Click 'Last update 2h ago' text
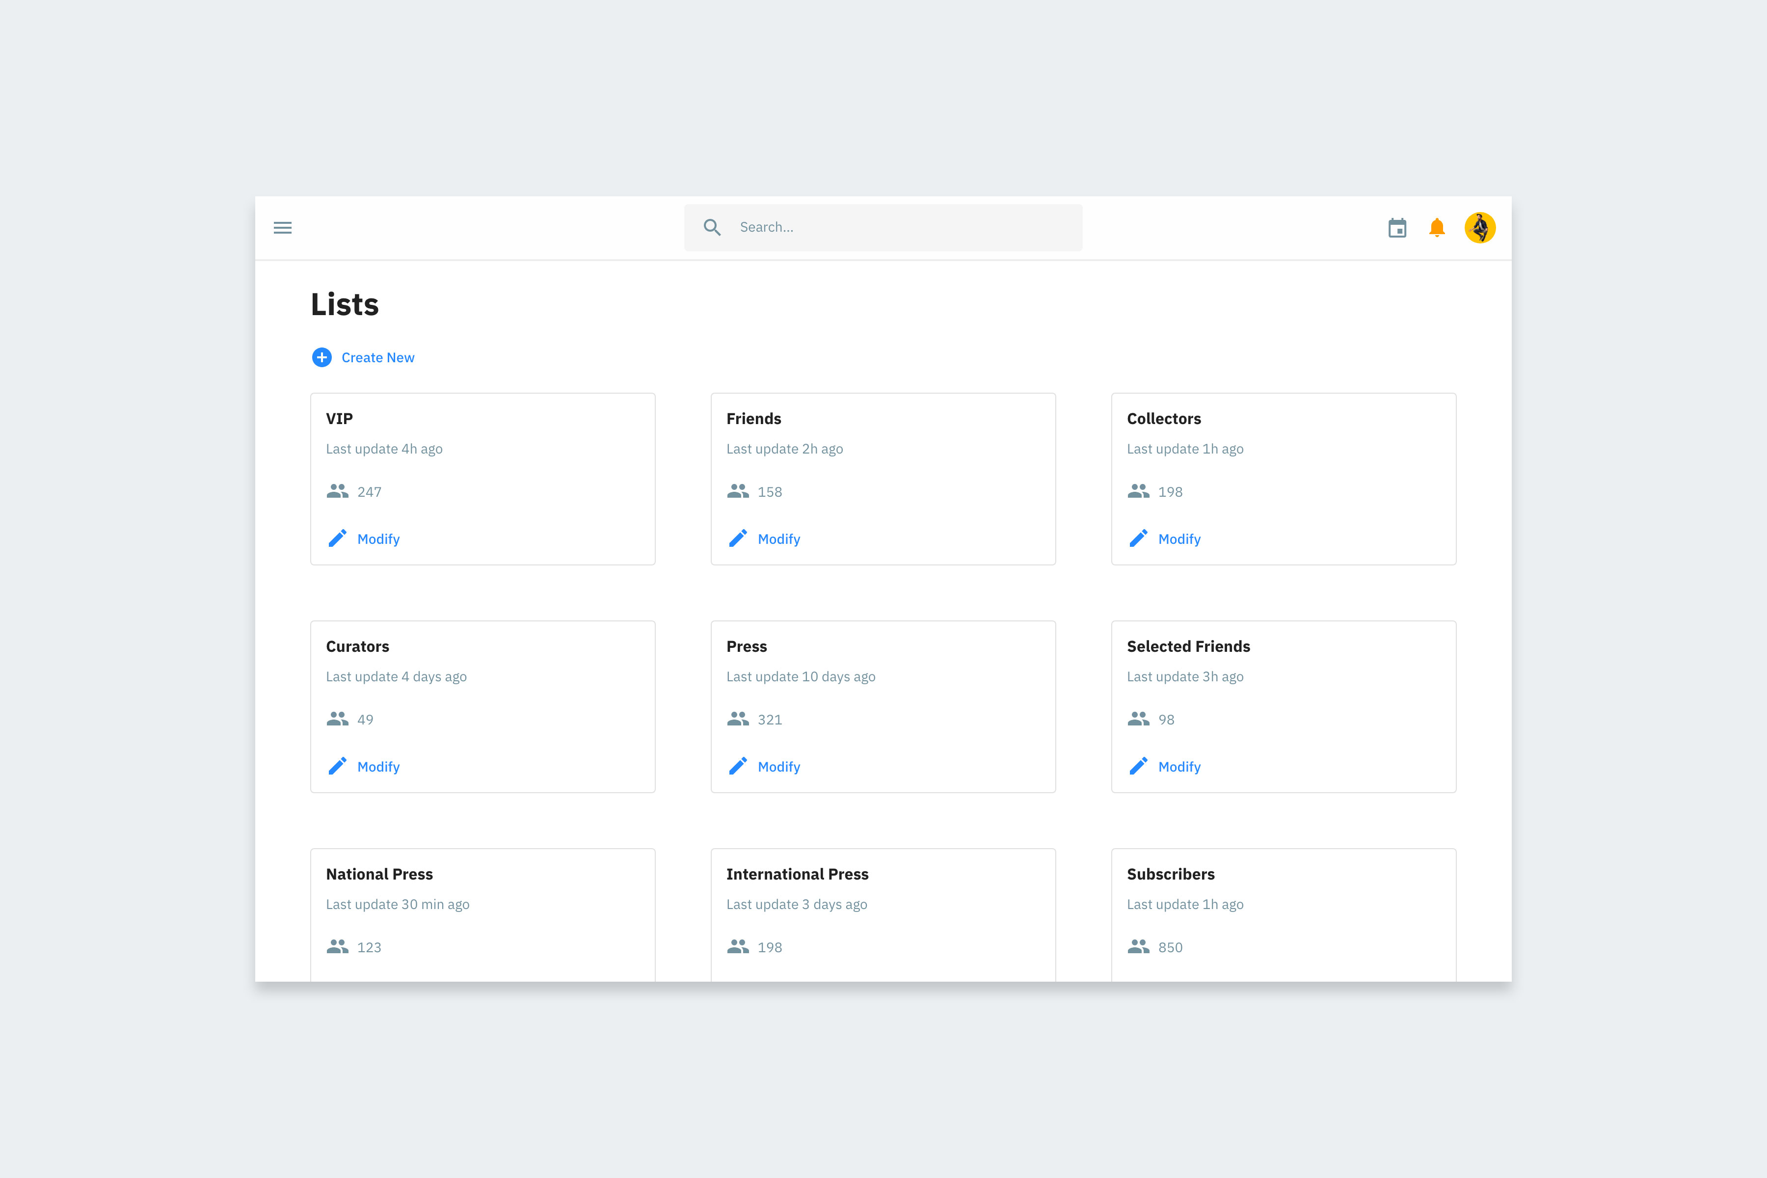The image size is (1767, 1178). tap(784, 449)
